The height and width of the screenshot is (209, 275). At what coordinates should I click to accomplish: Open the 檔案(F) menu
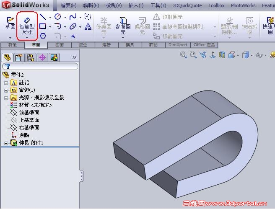(x=68, y=5)
